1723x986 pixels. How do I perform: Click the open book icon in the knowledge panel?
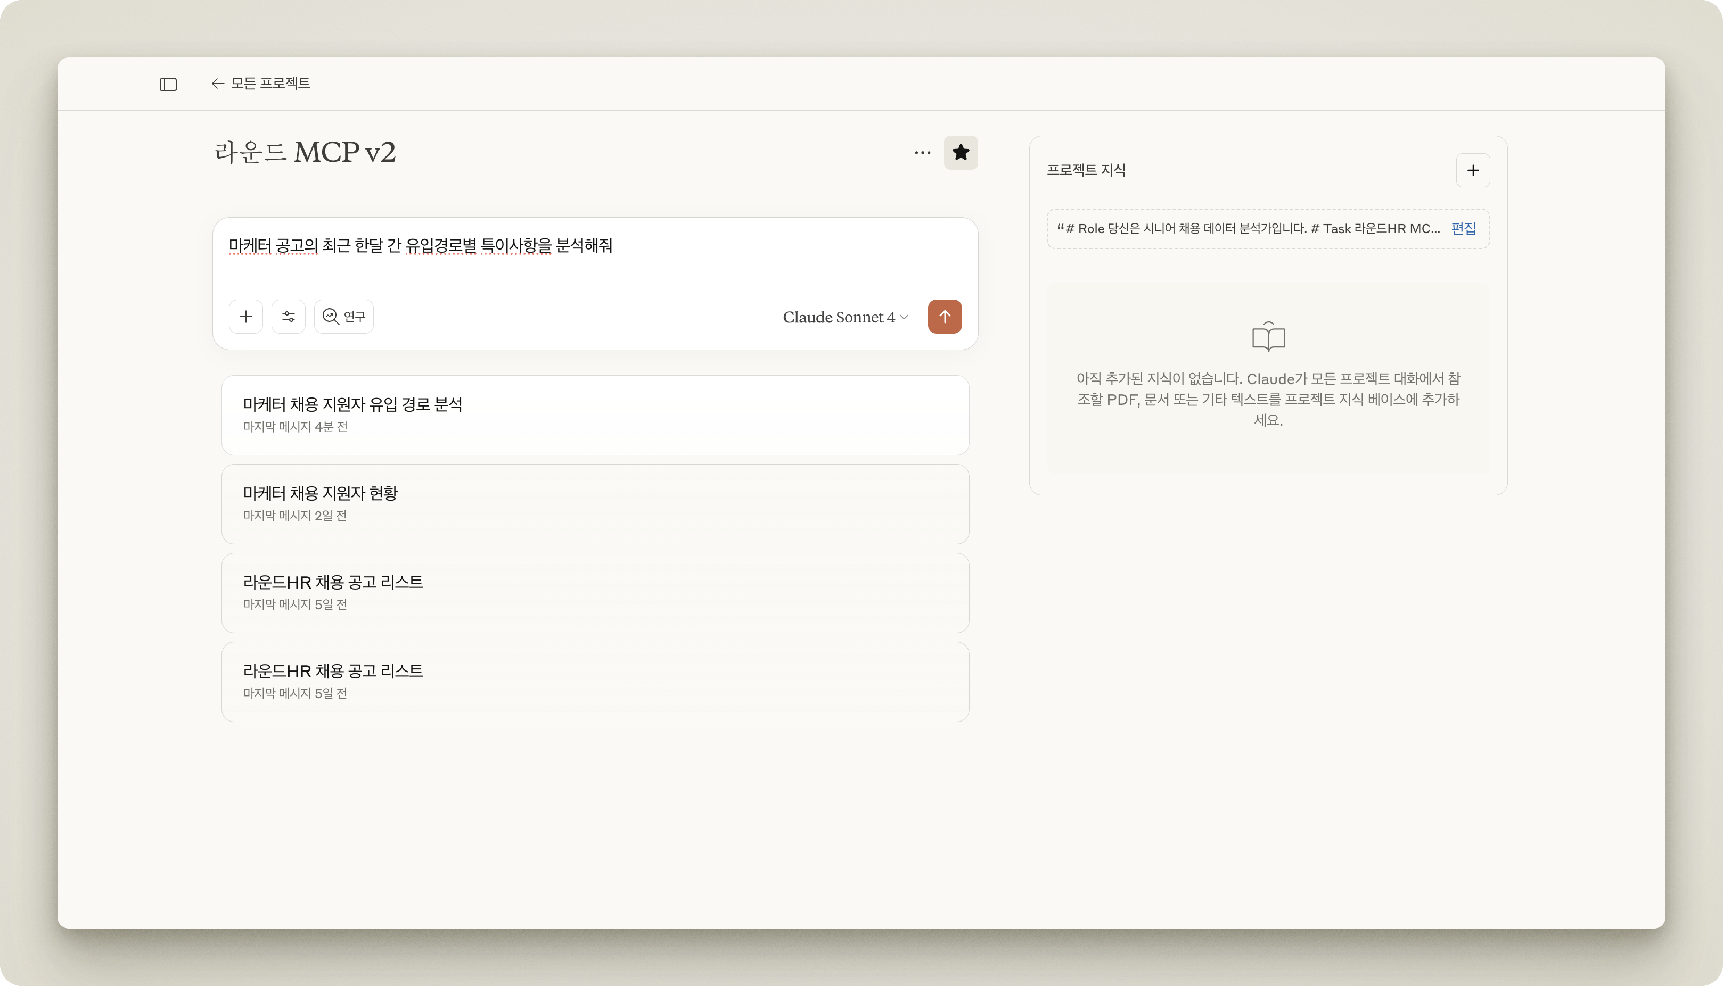click(x=1268, y=337)
